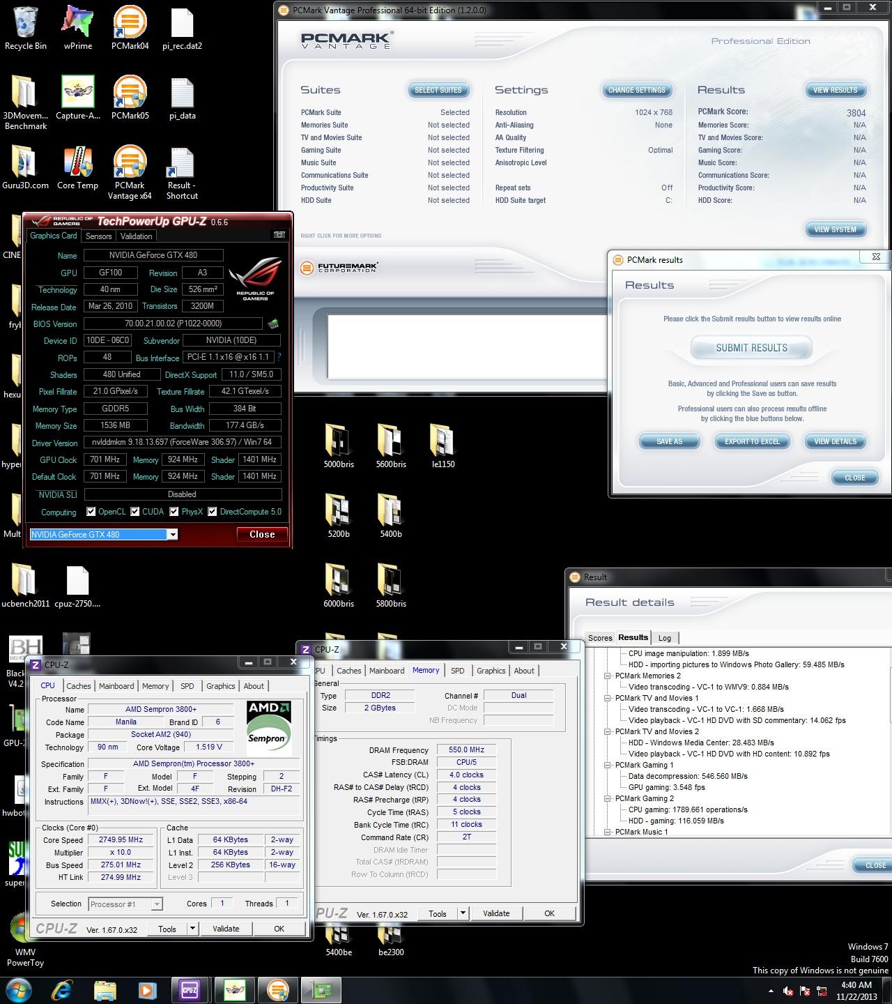Switch to Sensors tab in GPU-Z
The image size is (892, 1004).
click(x=99, y=236)
